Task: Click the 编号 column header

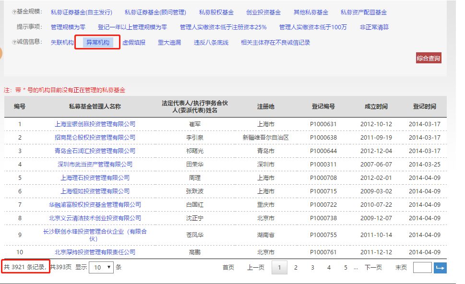Action: click(20, 106)
